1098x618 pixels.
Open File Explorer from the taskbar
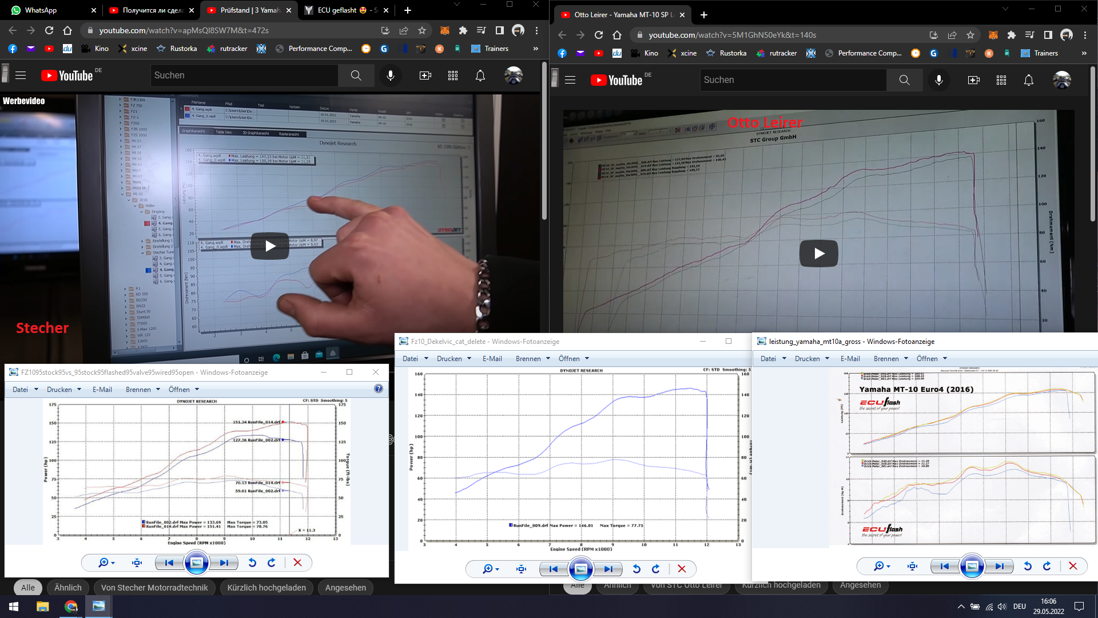(x=43, y=607)
